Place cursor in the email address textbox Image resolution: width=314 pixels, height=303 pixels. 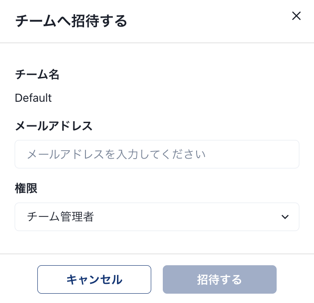pyautogui.click(x=157, y=154)
